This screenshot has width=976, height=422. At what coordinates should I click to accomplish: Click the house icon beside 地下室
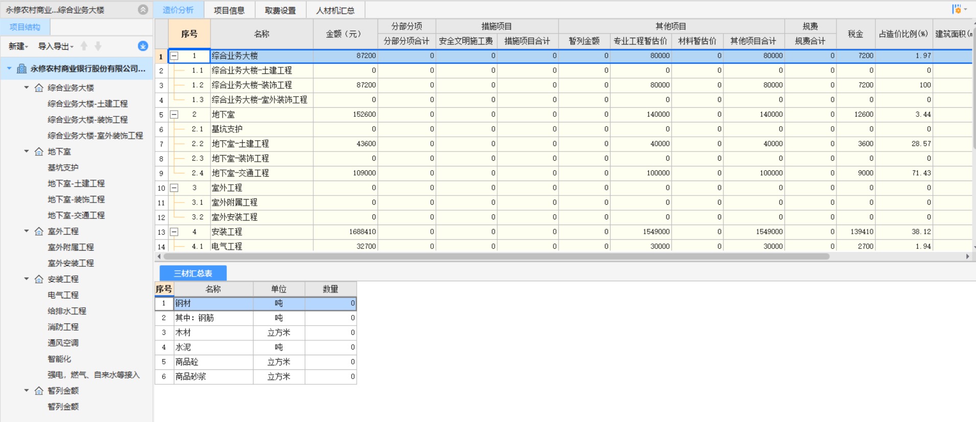(39, 152)
